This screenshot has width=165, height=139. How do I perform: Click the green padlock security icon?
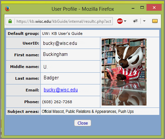click(x=10, y=21)
